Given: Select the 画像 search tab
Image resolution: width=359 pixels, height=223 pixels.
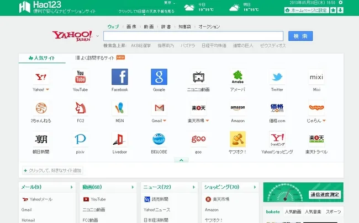Looking at the screenshot, I should (131, 26).
